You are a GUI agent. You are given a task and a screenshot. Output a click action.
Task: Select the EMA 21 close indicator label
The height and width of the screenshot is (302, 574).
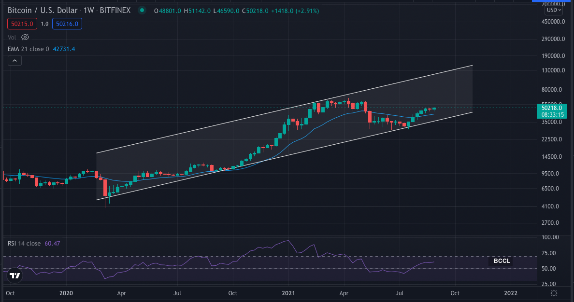coord(28,49)
